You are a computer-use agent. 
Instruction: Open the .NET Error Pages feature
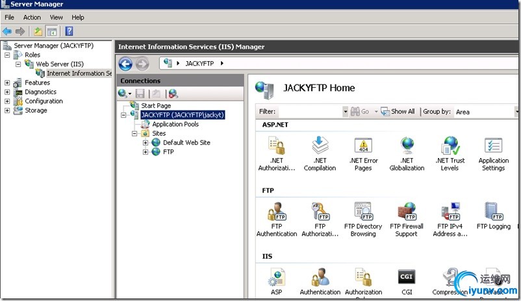click(x=363, y=153)
